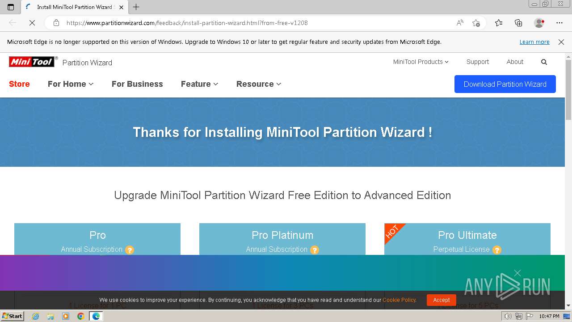Go to the Store page
Viewport: 572px width, 322px height.
[x=19, y=84]
